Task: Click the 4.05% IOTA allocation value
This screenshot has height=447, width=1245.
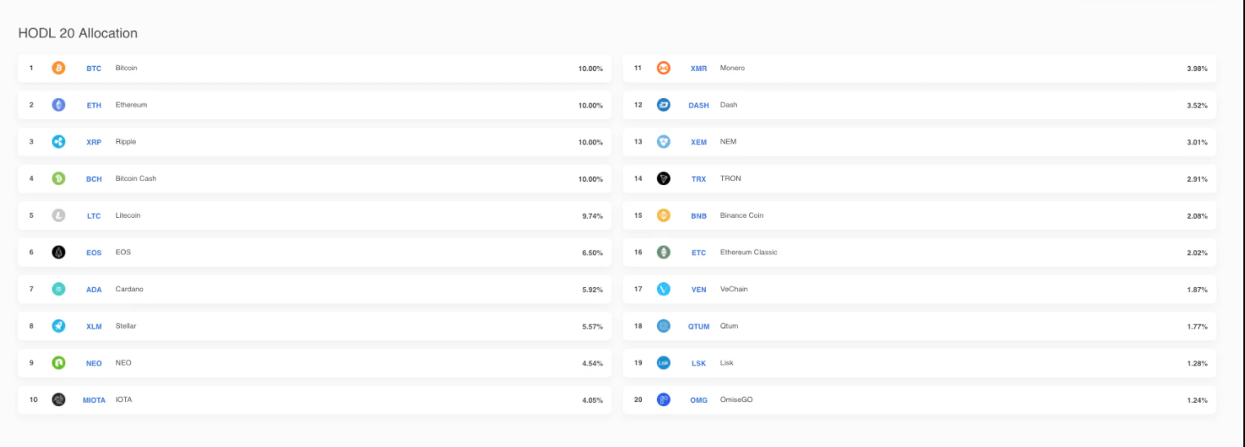Action: 592,401
